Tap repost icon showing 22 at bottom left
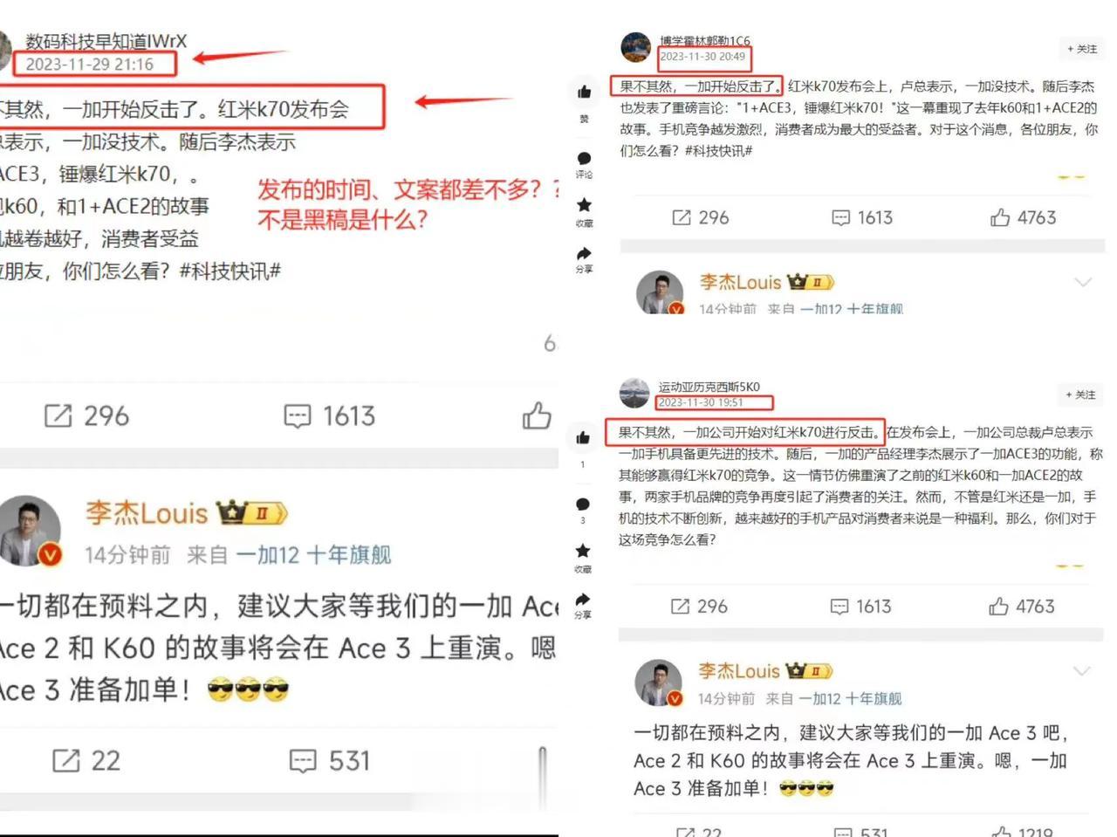The image size is (1117, 837). [x=66, y=760]
